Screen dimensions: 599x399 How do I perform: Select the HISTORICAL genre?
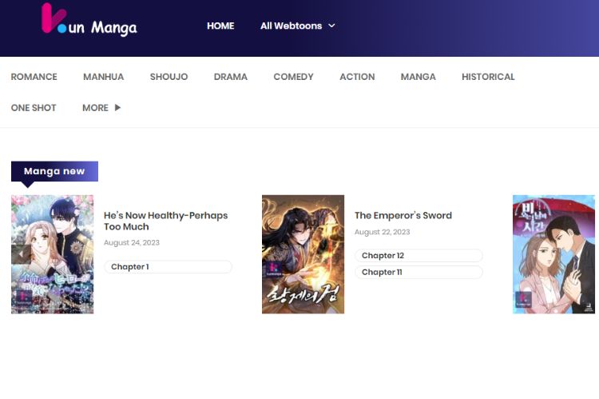click(x=488, y=77)
